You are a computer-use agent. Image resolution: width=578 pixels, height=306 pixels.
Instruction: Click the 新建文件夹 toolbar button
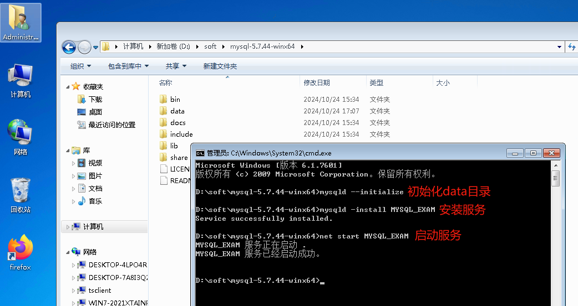[x=220, y=66]
